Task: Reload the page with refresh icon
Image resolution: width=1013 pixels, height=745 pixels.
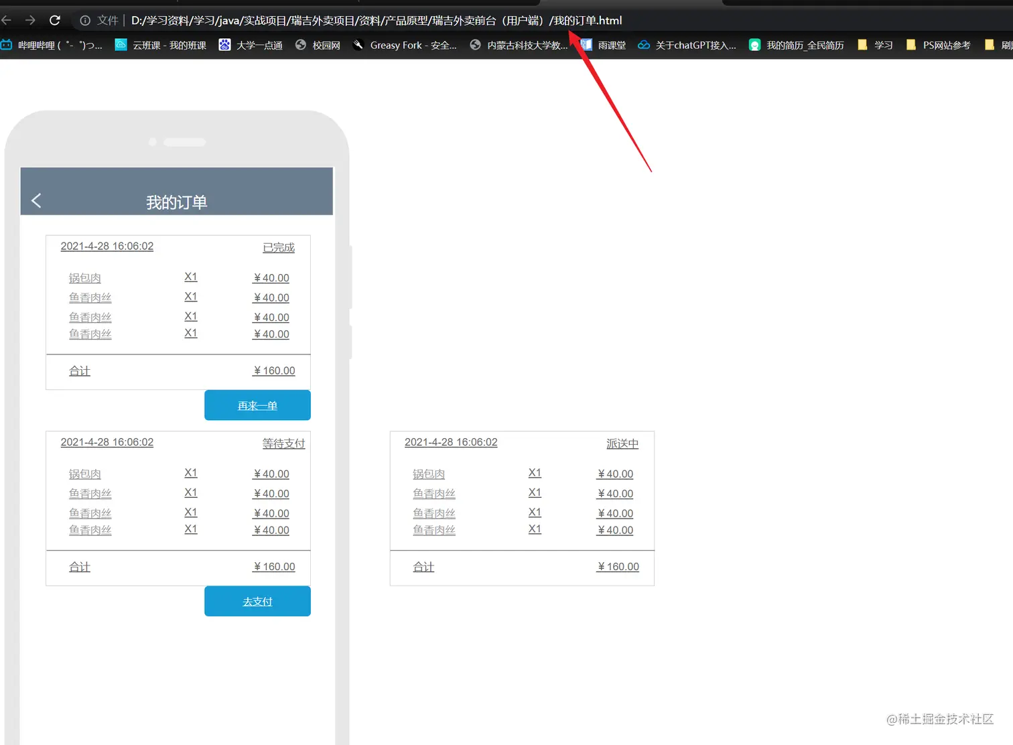Action: (x=55, y=20)
